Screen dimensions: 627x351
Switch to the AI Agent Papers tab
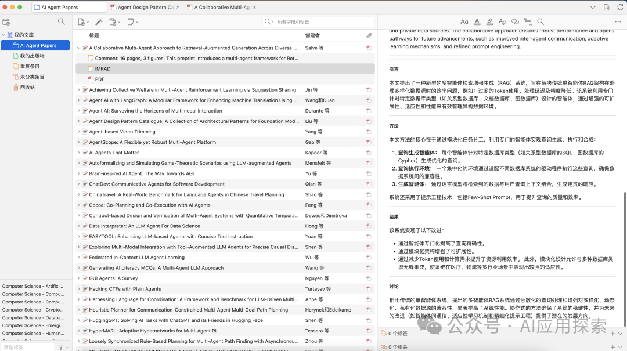69,7
